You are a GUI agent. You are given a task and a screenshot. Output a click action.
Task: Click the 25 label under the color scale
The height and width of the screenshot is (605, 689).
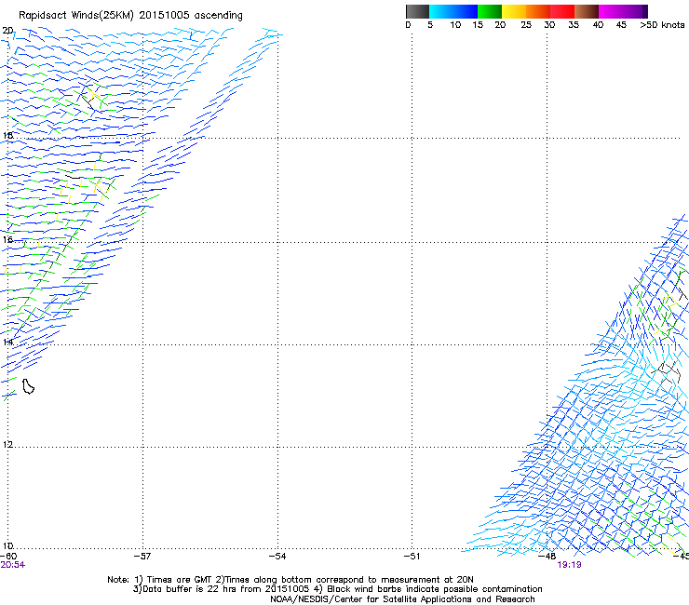tap(526, 25)
